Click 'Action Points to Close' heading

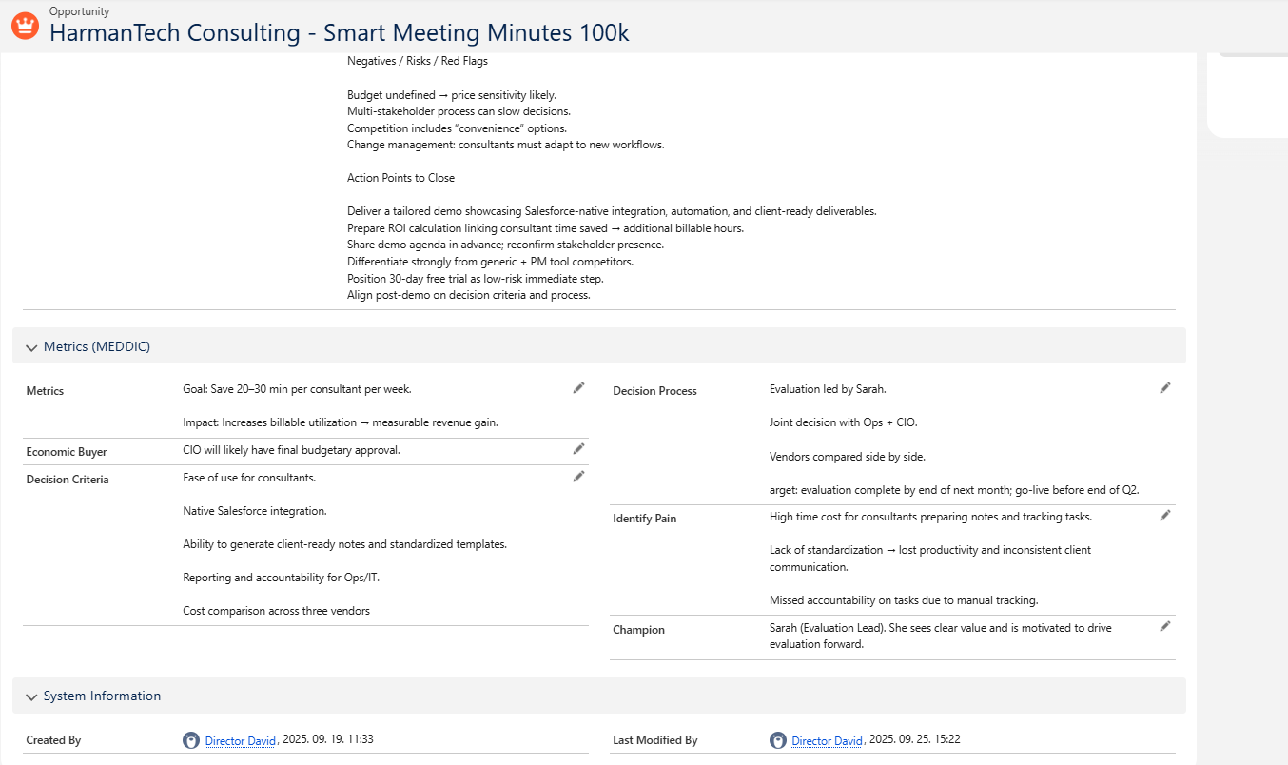click(401, 178)
